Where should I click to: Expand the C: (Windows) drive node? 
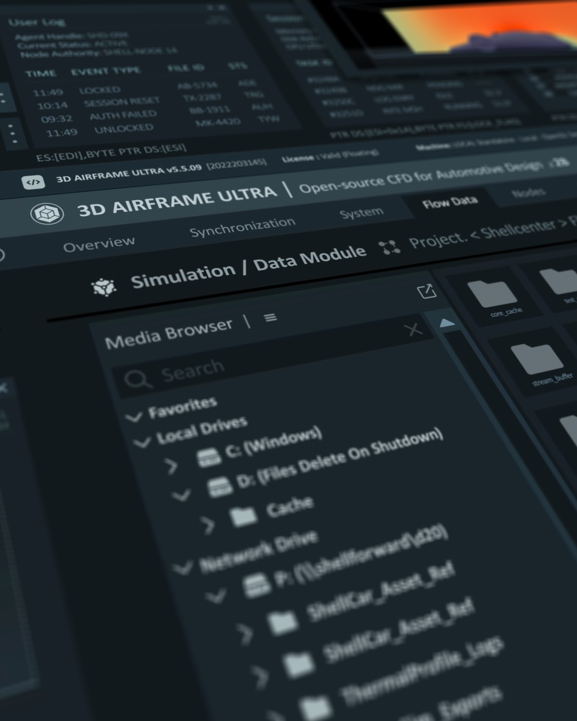pyautogui.click(x=171, y=466)
